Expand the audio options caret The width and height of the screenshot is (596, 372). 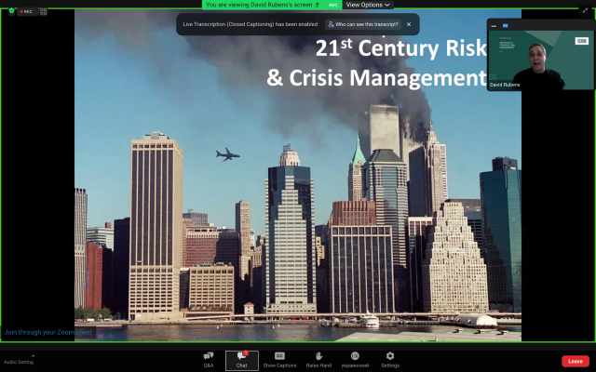coord(34,355)
